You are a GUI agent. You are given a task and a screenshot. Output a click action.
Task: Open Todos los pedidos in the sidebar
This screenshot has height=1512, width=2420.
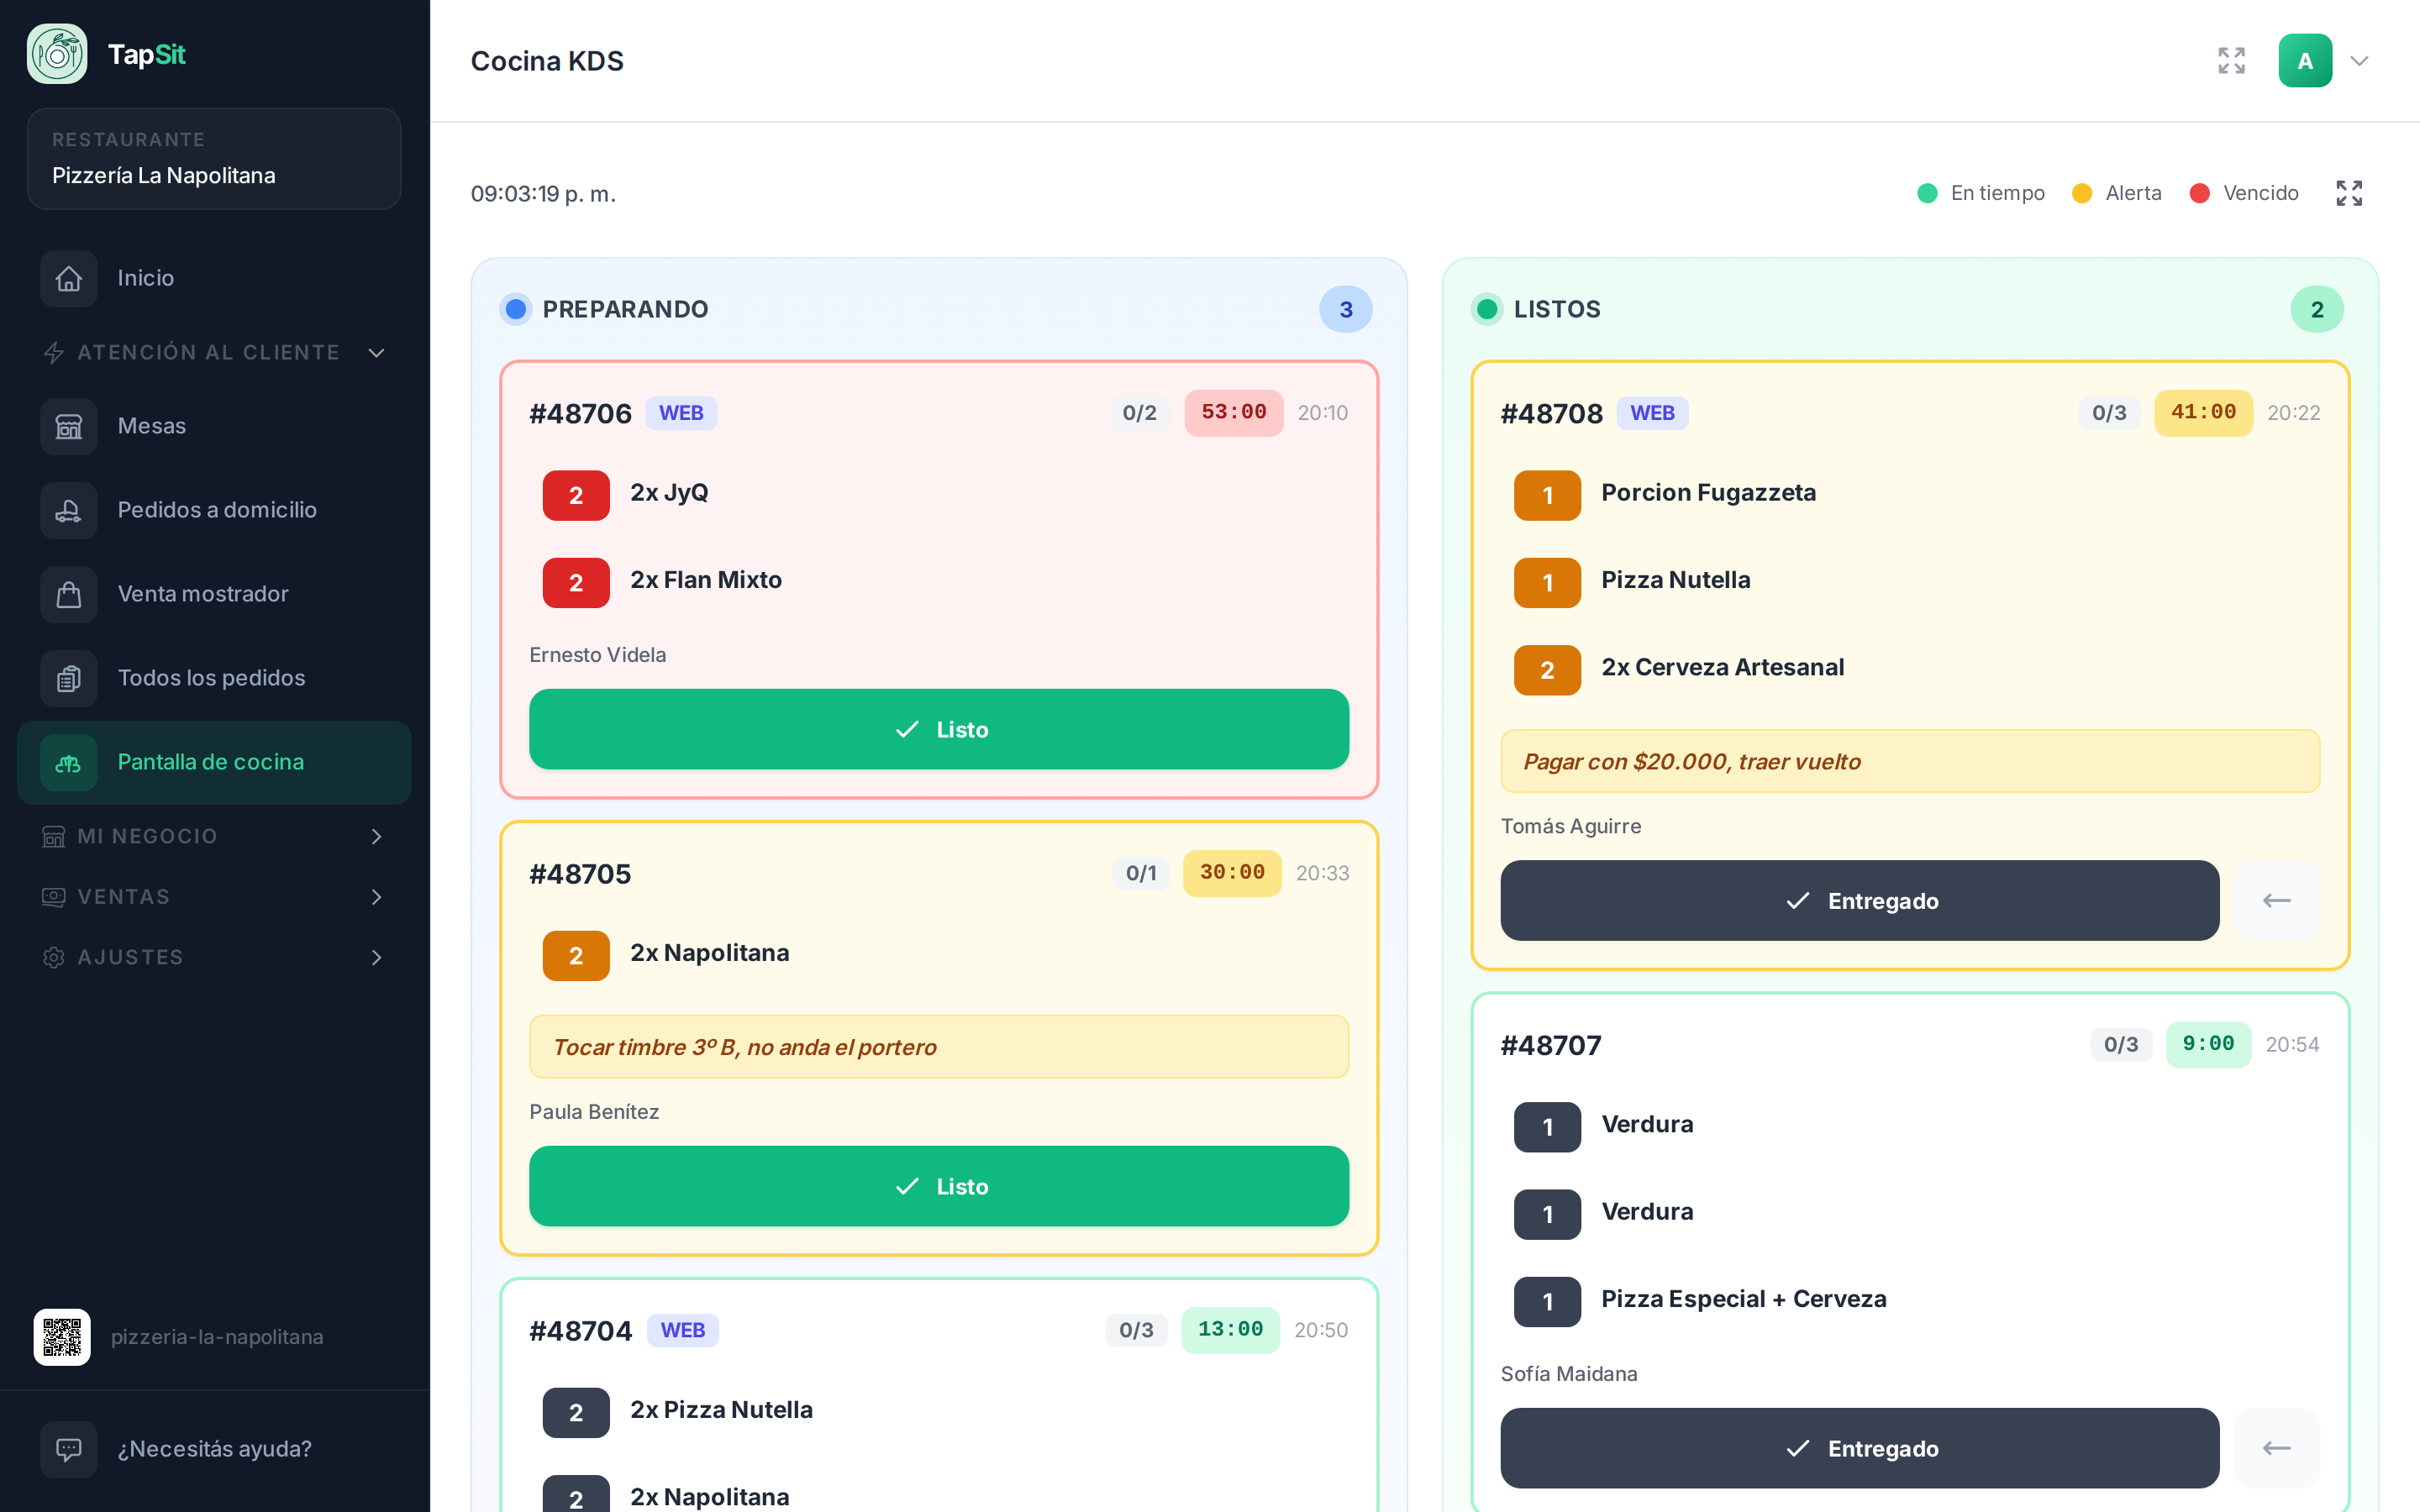(214, 678)
